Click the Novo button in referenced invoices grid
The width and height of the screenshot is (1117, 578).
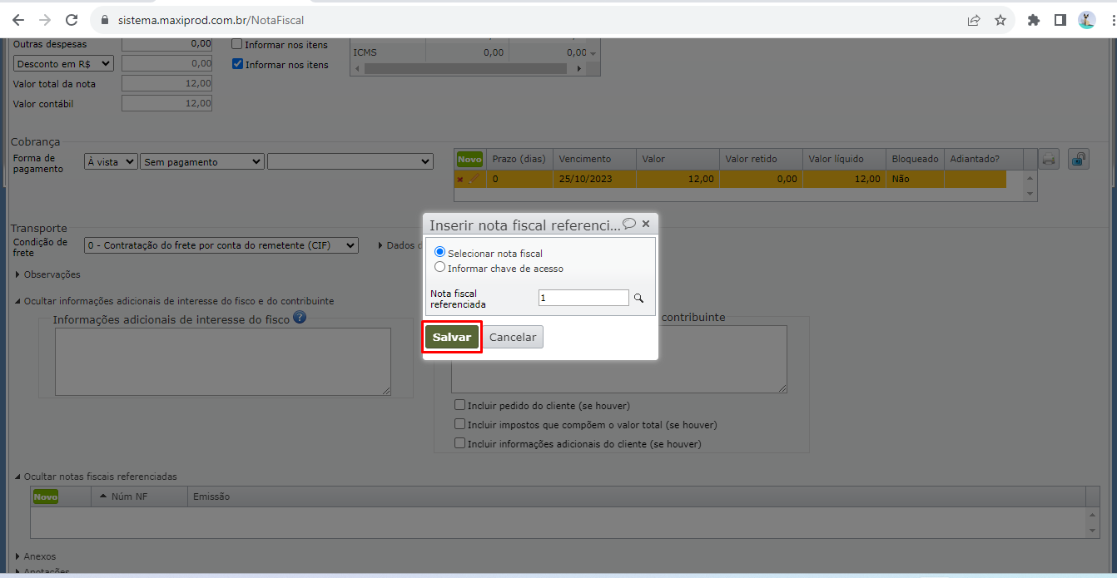[x=46, y=496]
